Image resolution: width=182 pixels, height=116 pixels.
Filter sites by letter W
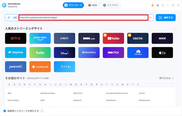coord(122,85)
